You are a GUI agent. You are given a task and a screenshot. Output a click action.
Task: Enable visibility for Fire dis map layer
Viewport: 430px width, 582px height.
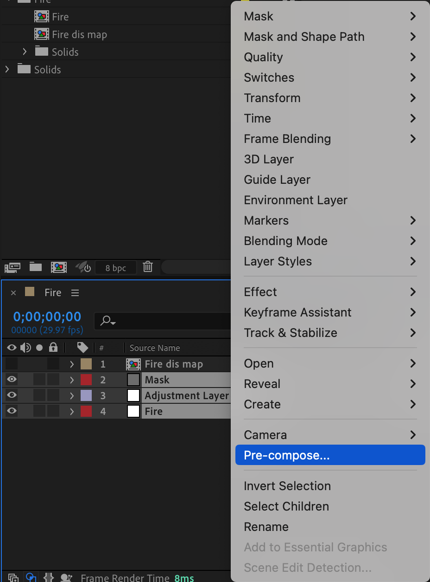[12, 364]
